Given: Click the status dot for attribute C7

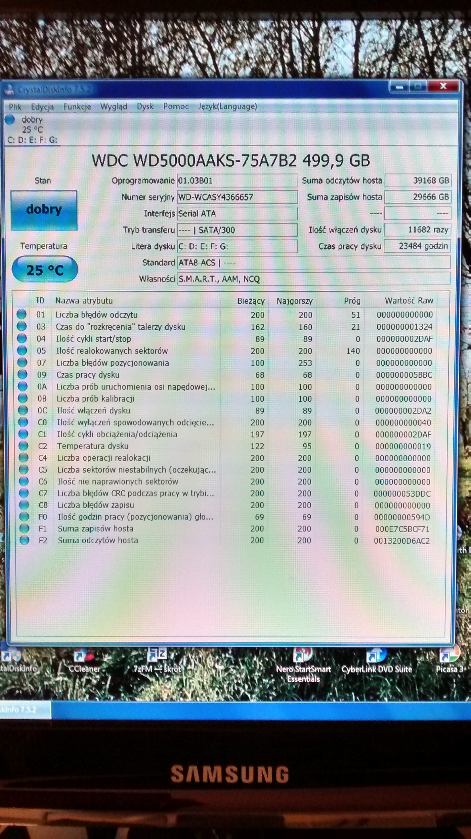Looking at the screenshot, I should (24, 493).
